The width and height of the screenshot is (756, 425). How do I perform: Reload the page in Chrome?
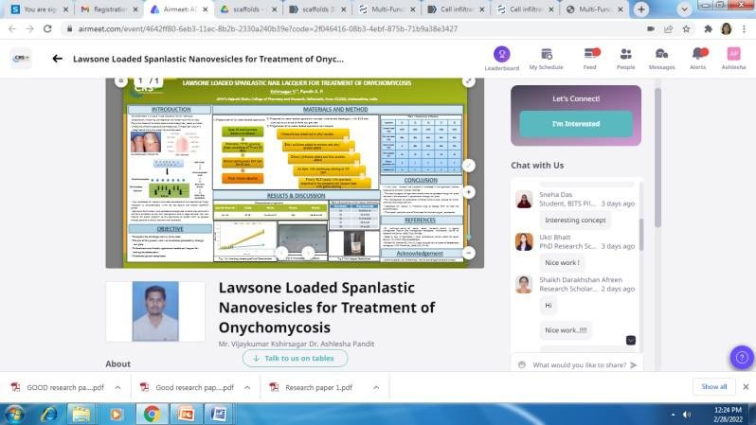47,29
